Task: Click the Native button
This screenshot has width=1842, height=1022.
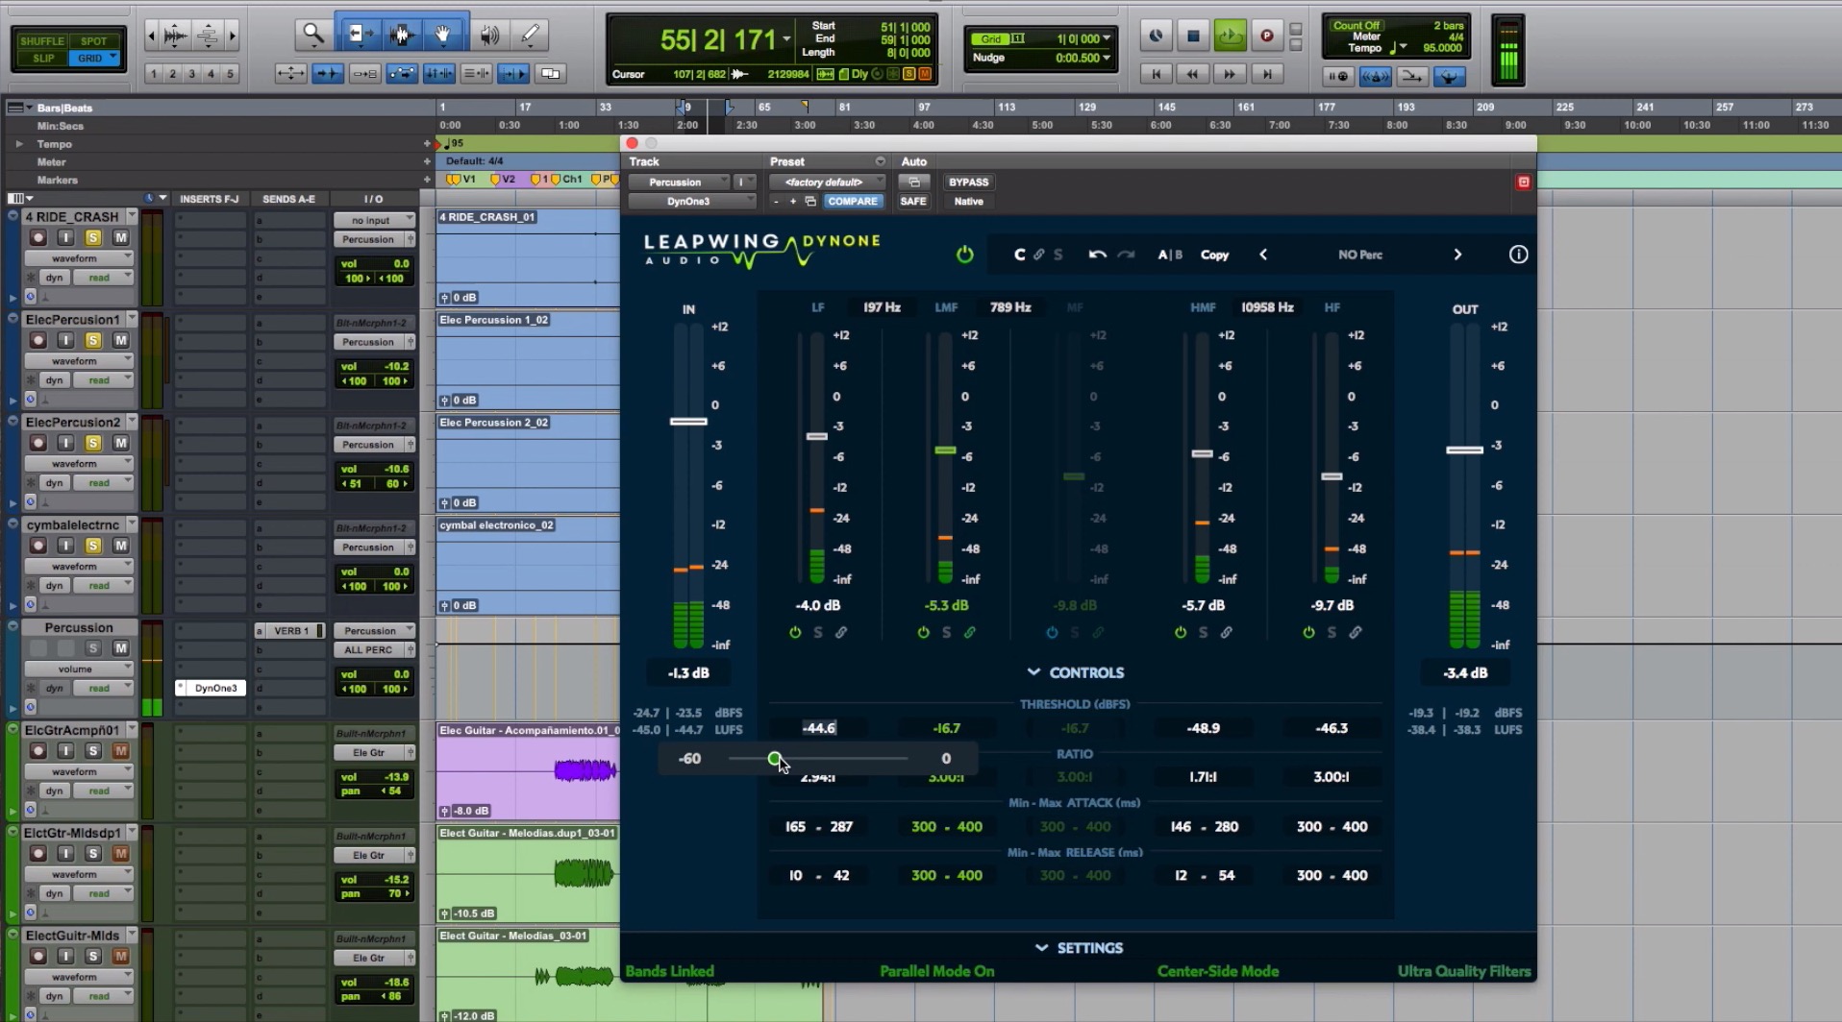Action: point(968,202)
